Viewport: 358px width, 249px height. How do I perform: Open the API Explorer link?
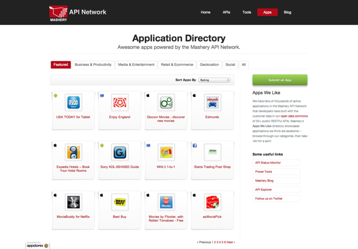pyautogui.click(x=276, y=190)
